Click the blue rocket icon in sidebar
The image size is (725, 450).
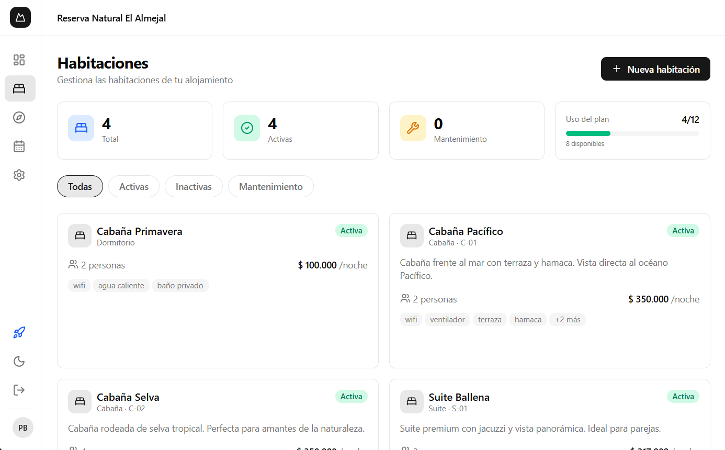(x=19, y=332)
